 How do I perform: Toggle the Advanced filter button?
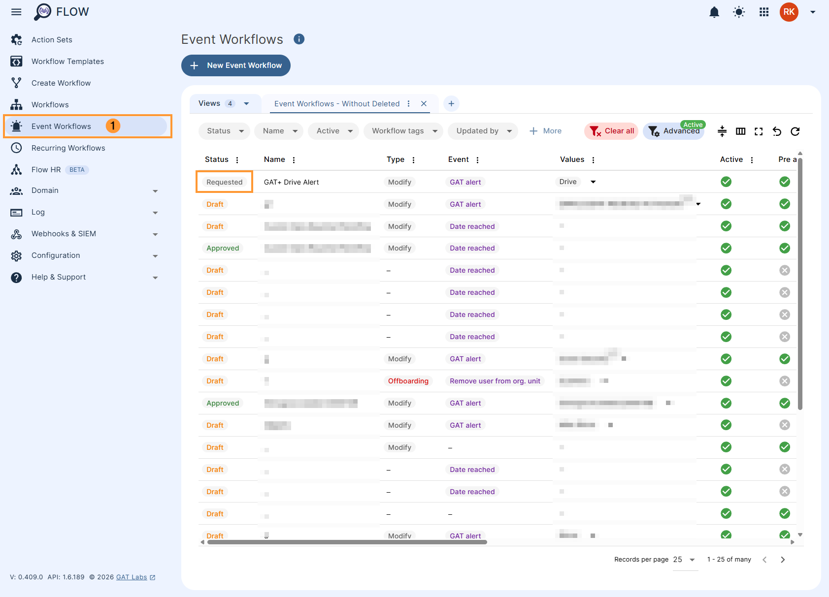point(674,131)
